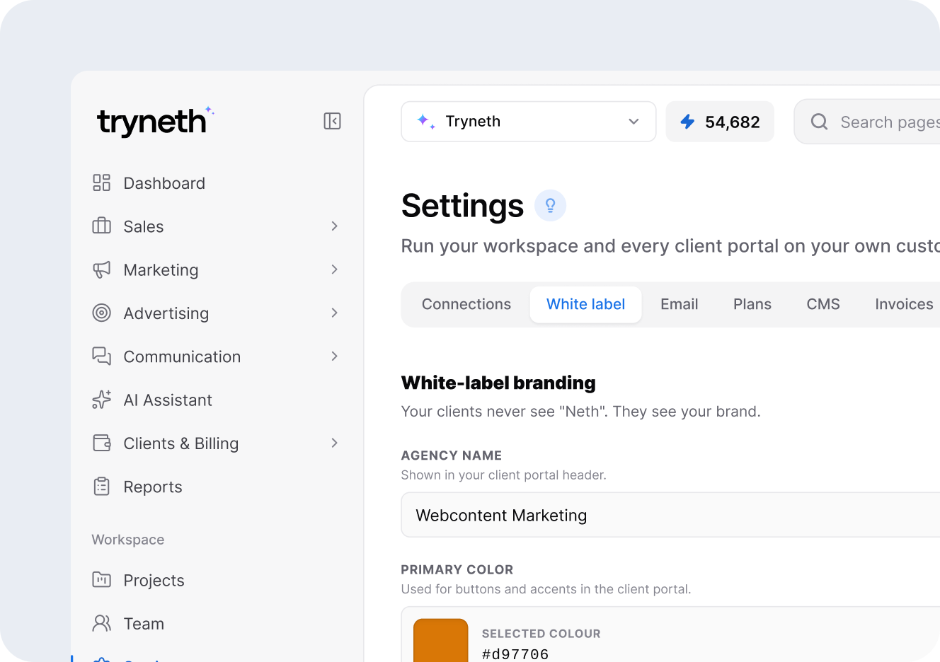Click the Projects folder icon
Viewport: 940px width, 662px height.
pyautogui.click(x=102, y=580)
